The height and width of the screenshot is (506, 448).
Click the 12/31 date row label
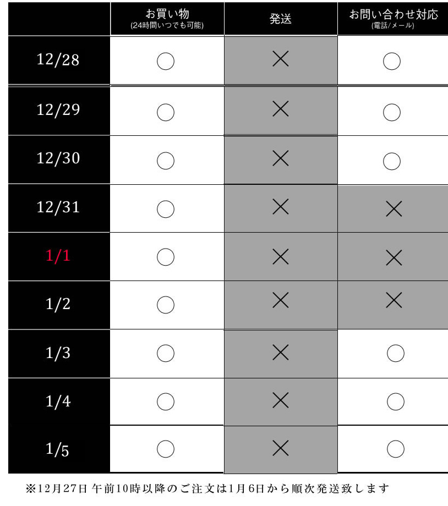pyautogui.click(x=58, y=207)
